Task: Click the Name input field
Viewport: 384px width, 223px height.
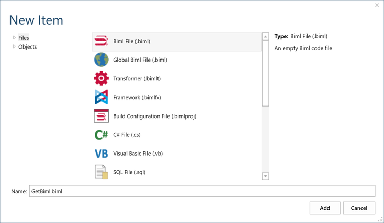Action: coord(202,191)
